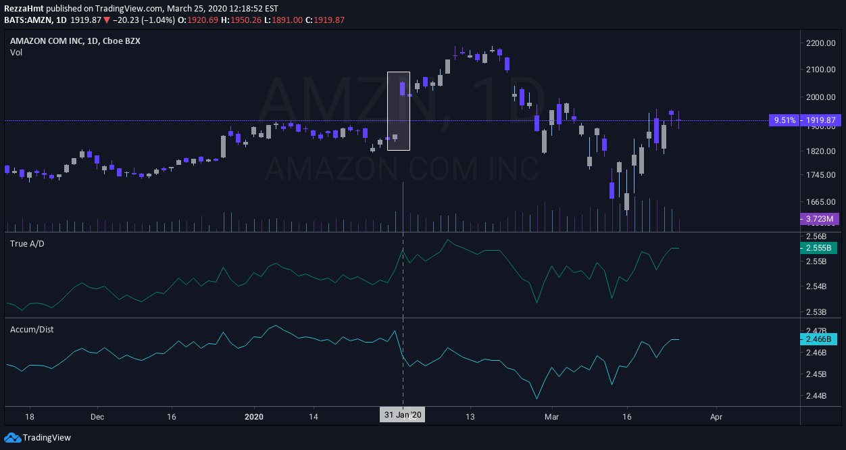Click the L:1891.00 low value in header
Viewport: 846px width, 450px height.
(x=284, y=20)
